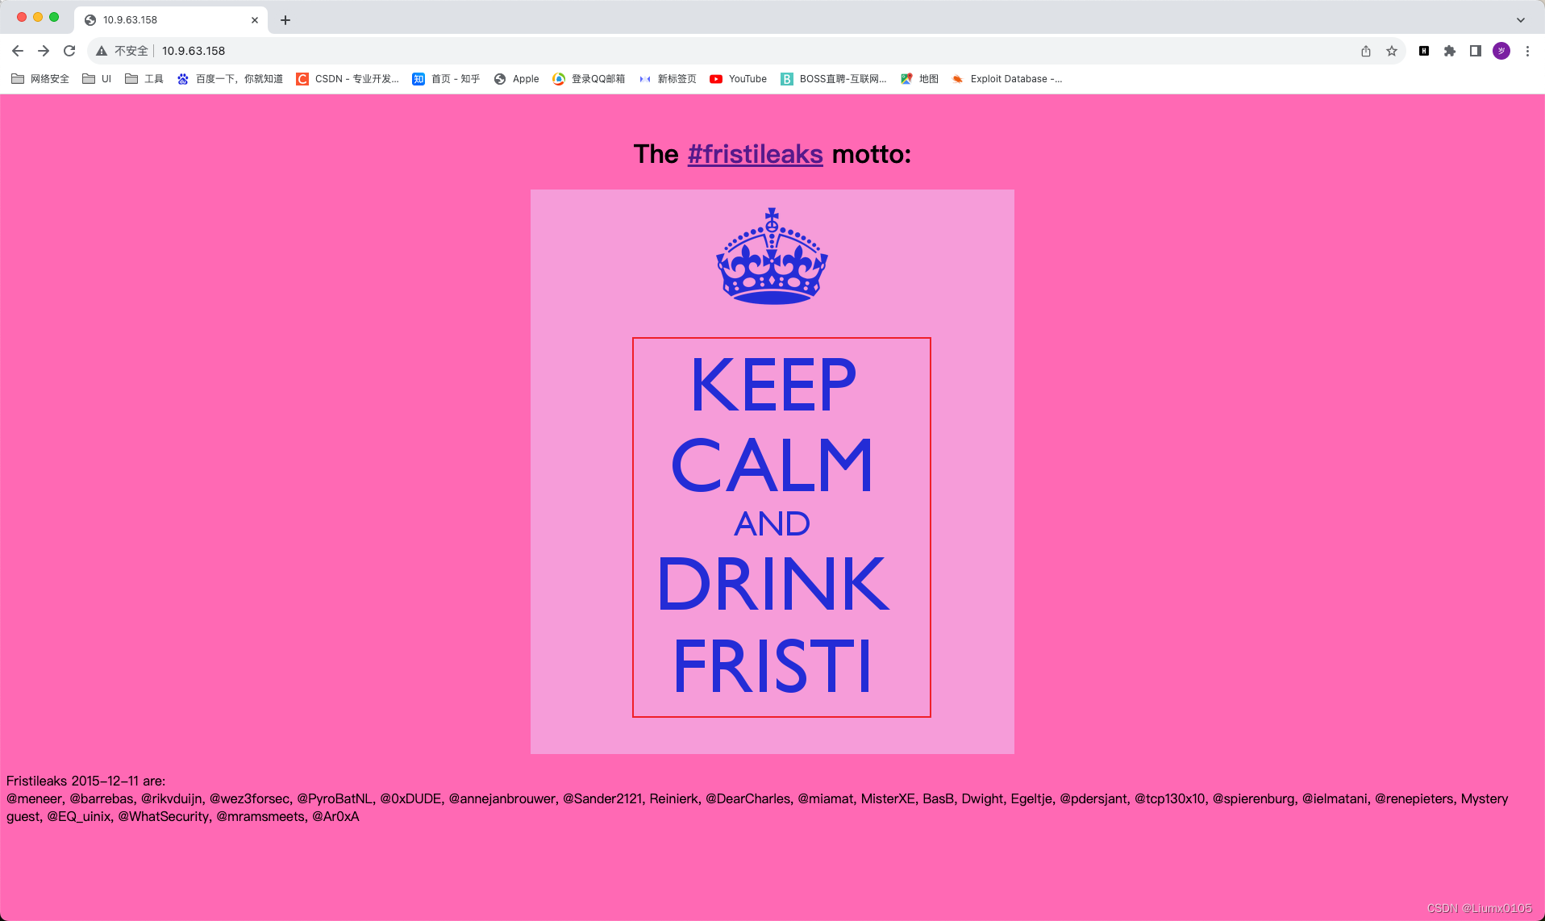
Task: Open the Apple bookmark
Action: tap(517, 78)
